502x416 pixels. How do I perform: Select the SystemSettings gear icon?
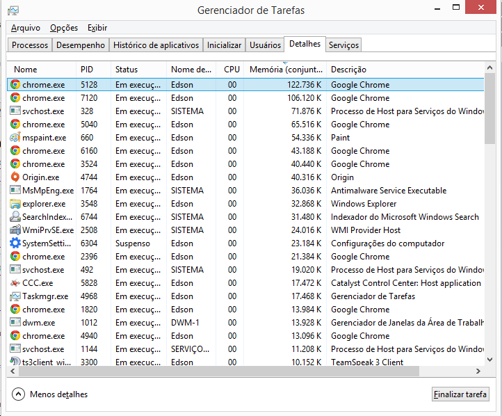tap(15, 243)
